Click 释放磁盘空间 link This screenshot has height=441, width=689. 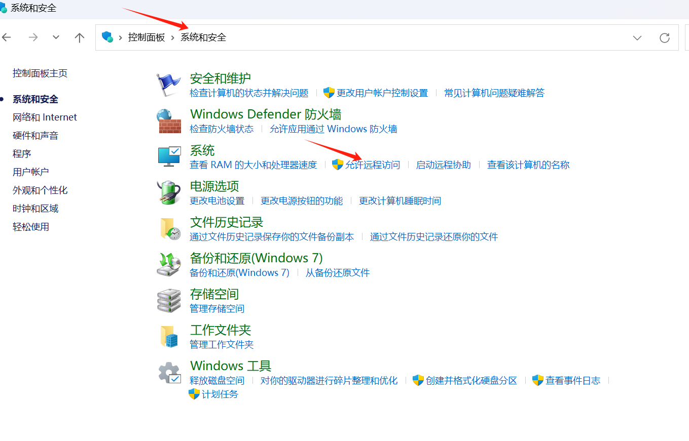click(x=217, y=381)
